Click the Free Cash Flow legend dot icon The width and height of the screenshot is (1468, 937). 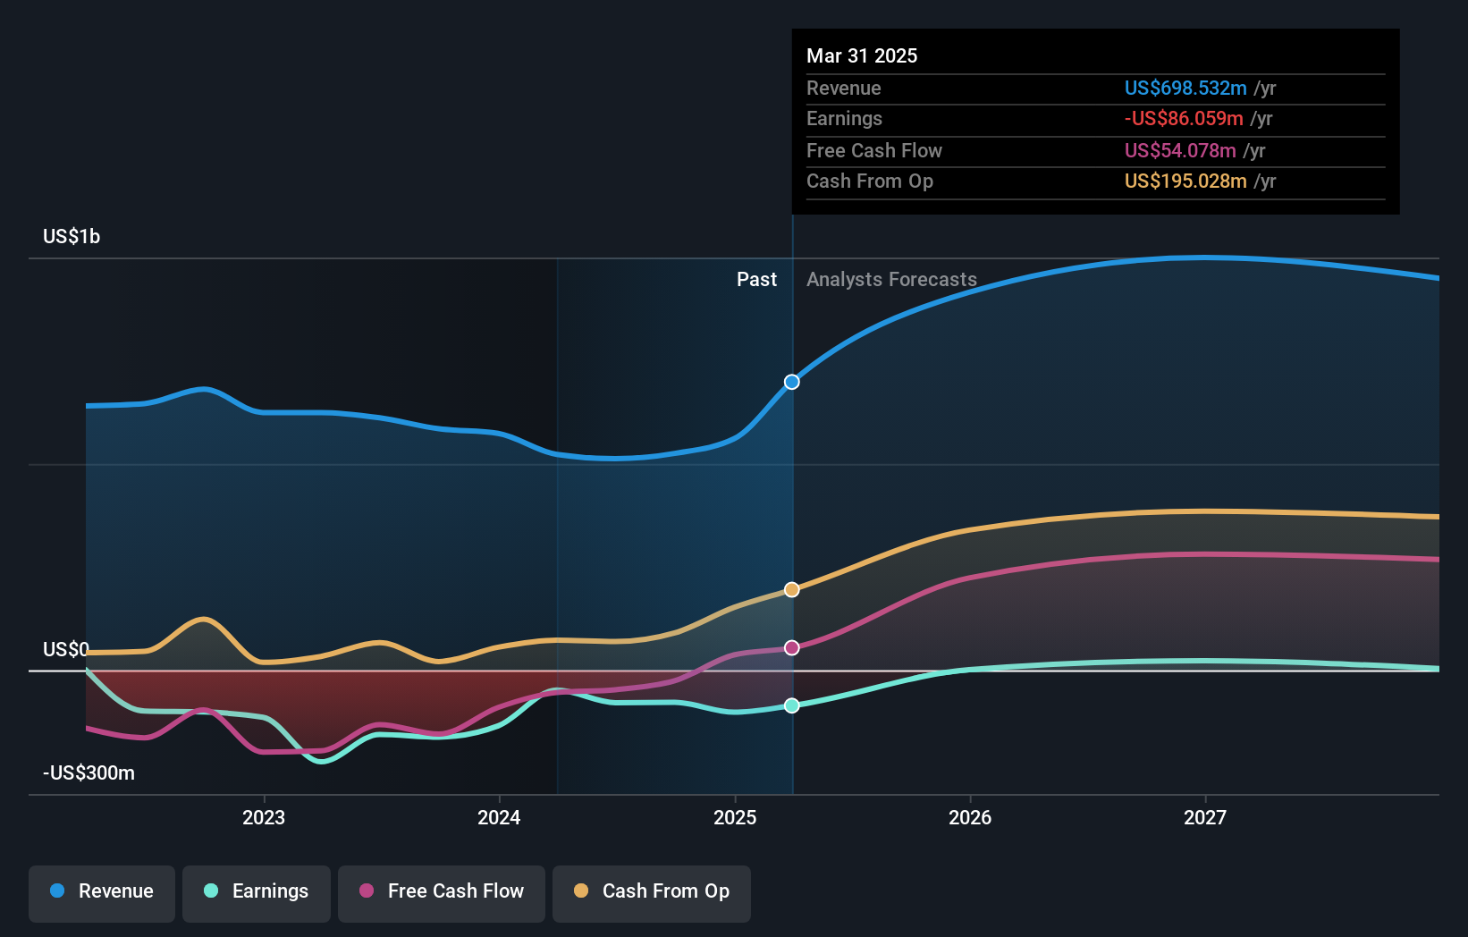coord(368,891)
